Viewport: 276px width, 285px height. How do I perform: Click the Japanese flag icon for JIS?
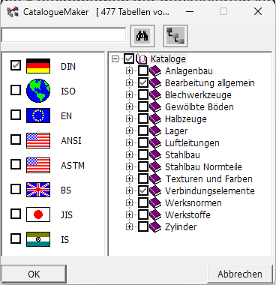pos(38,214)
